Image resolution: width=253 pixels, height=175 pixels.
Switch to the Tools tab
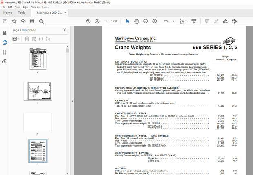pyautogui.click(x=22, y=13)
